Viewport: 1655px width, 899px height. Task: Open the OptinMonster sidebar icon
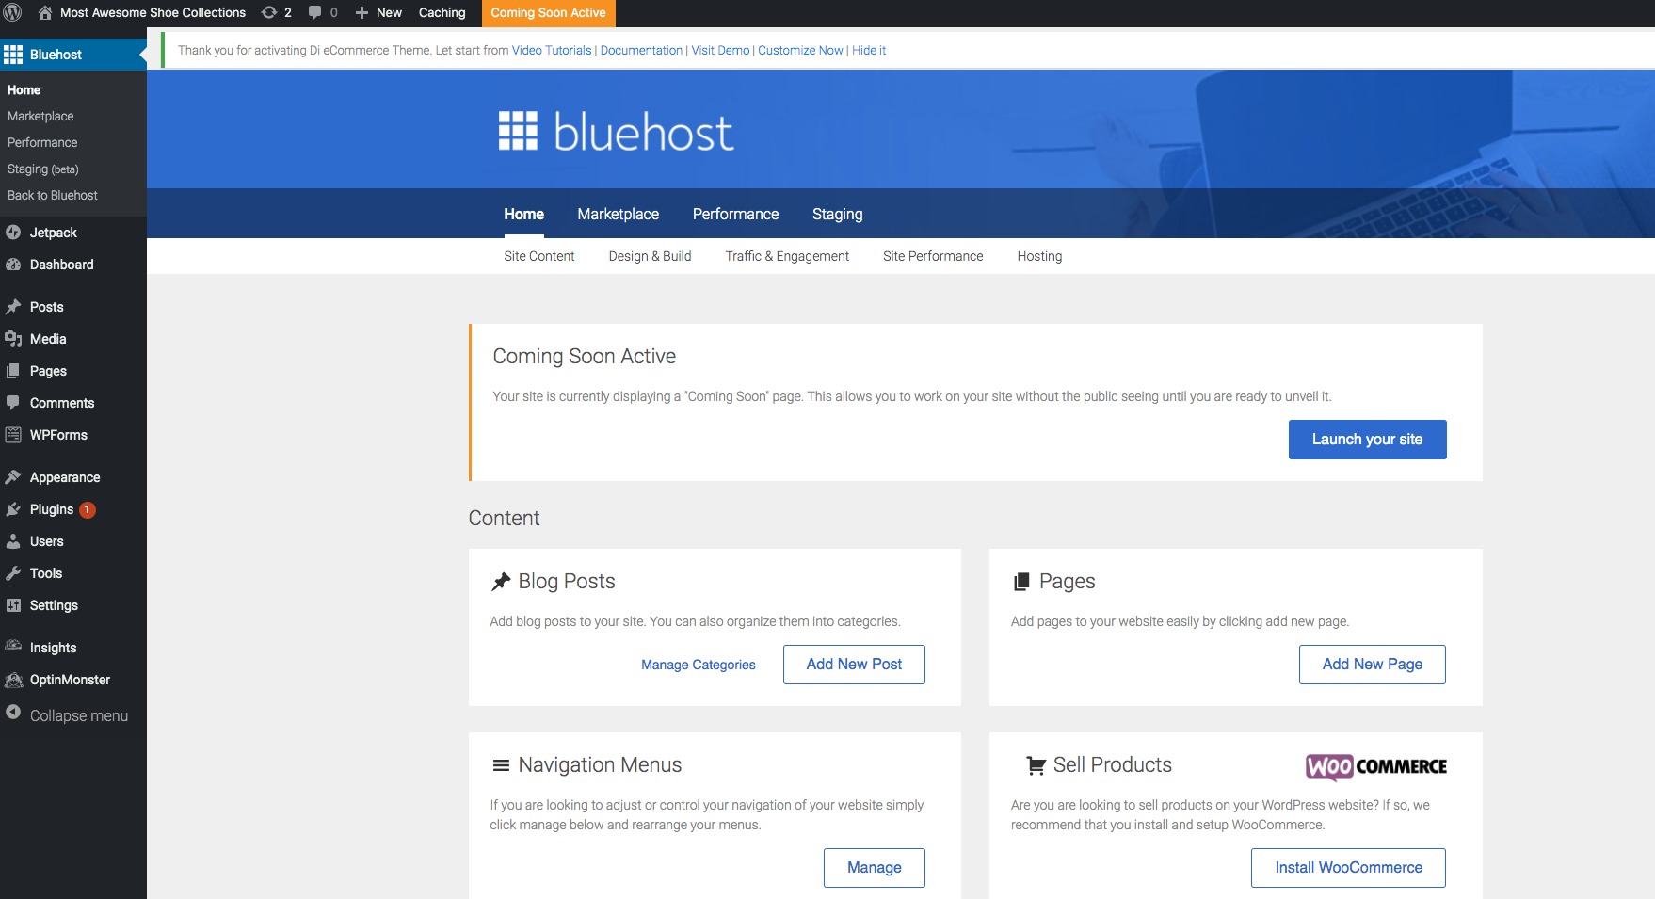pos(13,680)
